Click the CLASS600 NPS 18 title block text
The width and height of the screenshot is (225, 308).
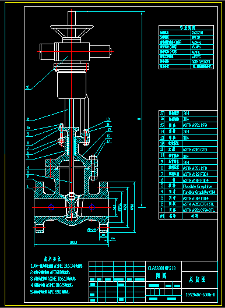[x=161, y=268]
